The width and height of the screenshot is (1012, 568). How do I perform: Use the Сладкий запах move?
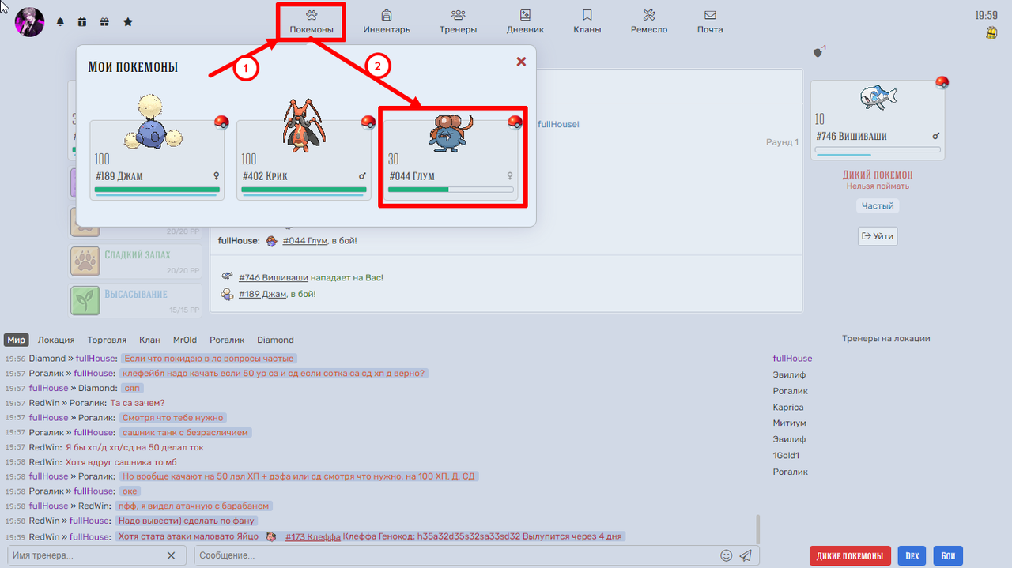point(134,261)
